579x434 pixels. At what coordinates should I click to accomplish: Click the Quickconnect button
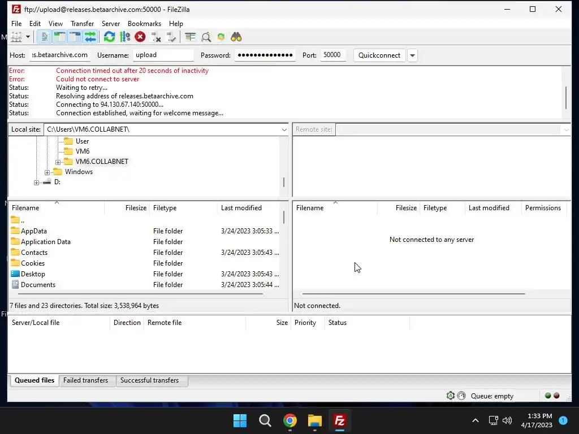[379, 55]
